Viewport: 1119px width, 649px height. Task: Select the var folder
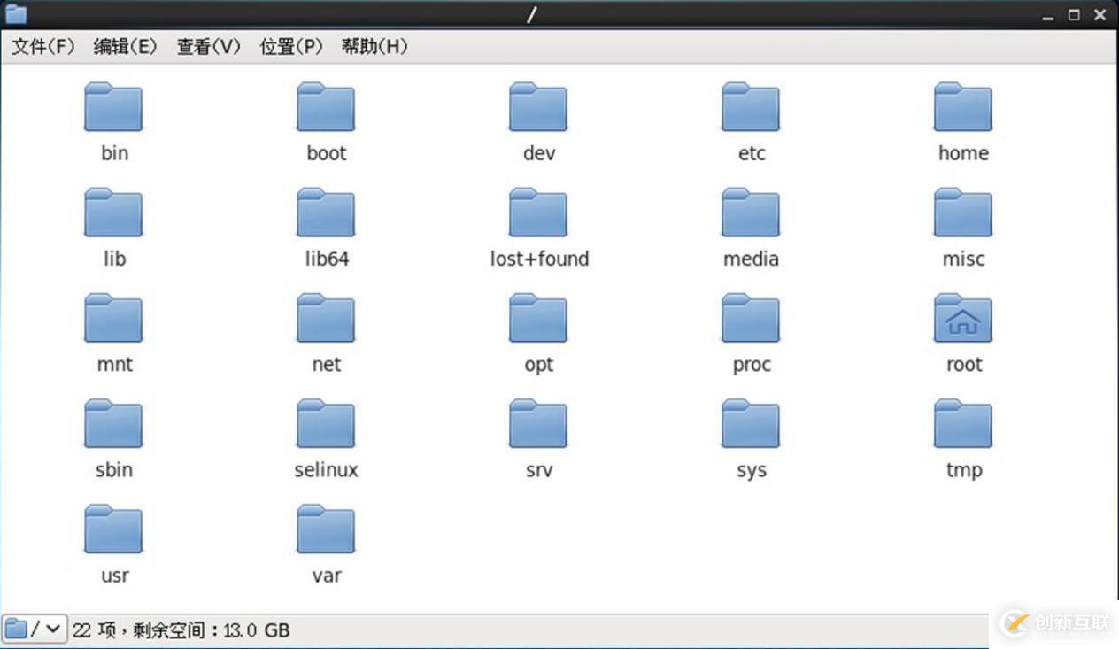click(x=325, y=529)
